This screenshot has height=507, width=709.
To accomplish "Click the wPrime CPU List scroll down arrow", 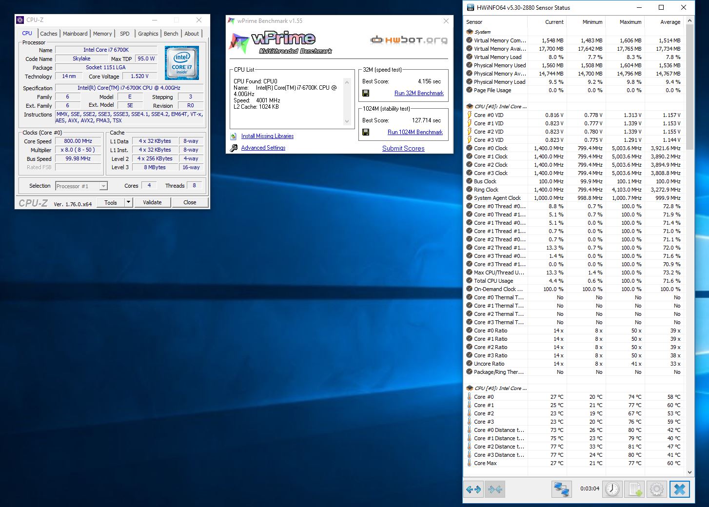I will pyautogui.click(x=347, y=121).
